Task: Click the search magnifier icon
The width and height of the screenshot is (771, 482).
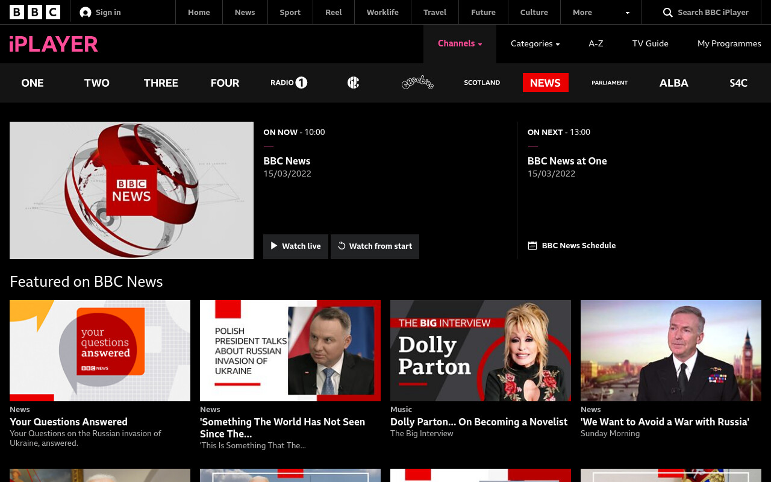Action: click(x=667, y=13)
